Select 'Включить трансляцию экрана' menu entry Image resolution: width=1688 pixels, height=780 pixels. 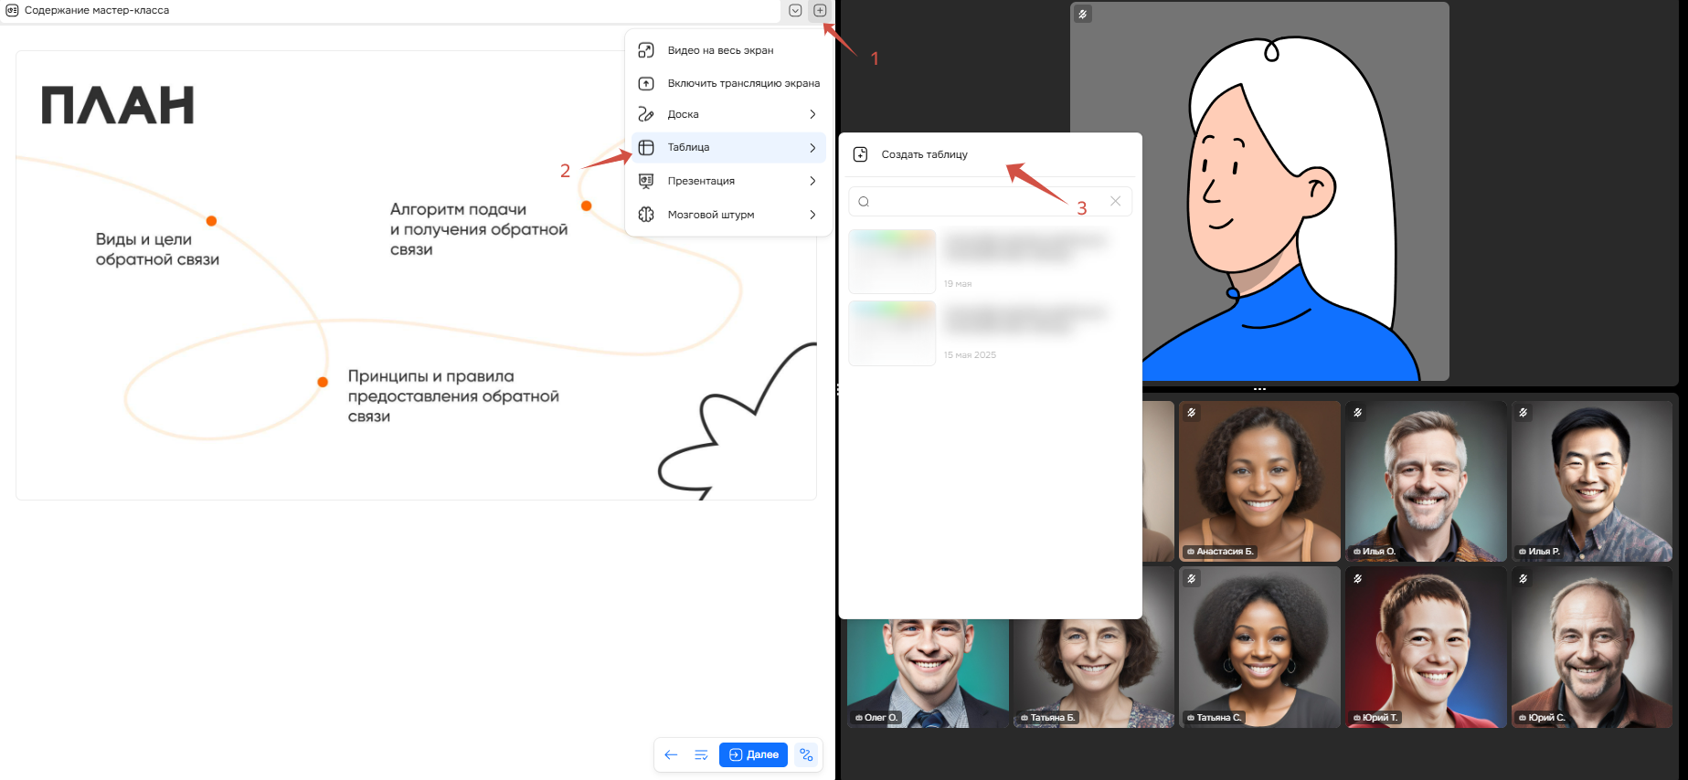728,83
